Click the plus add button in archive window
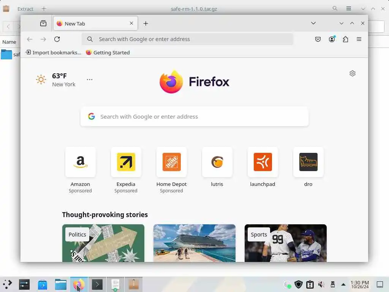389x292 pixels. tap(44, 9)
